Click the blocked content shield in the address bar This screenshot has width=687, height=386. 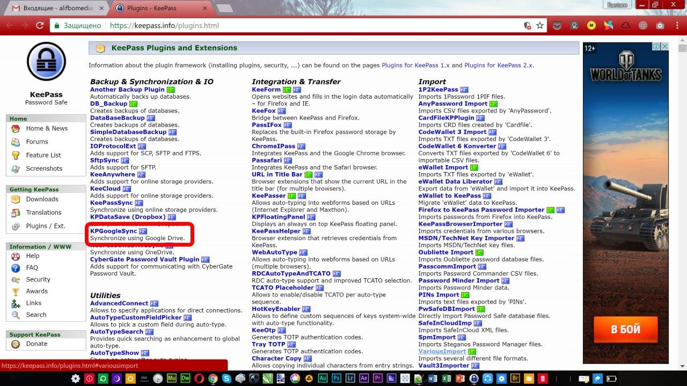(527, 25)
